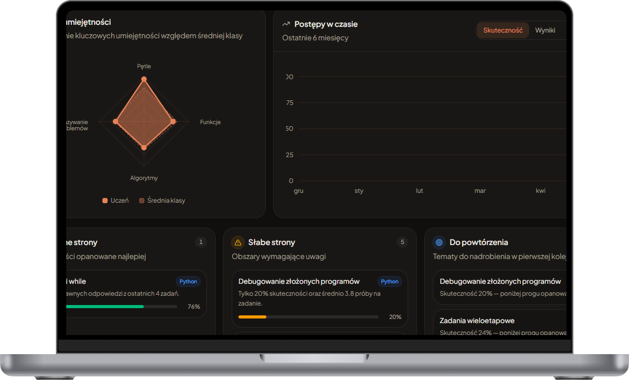The image size is (629, 380).
Task: Click the Słabe strony count badge showing 5
Action: click(x=402, y=242)
